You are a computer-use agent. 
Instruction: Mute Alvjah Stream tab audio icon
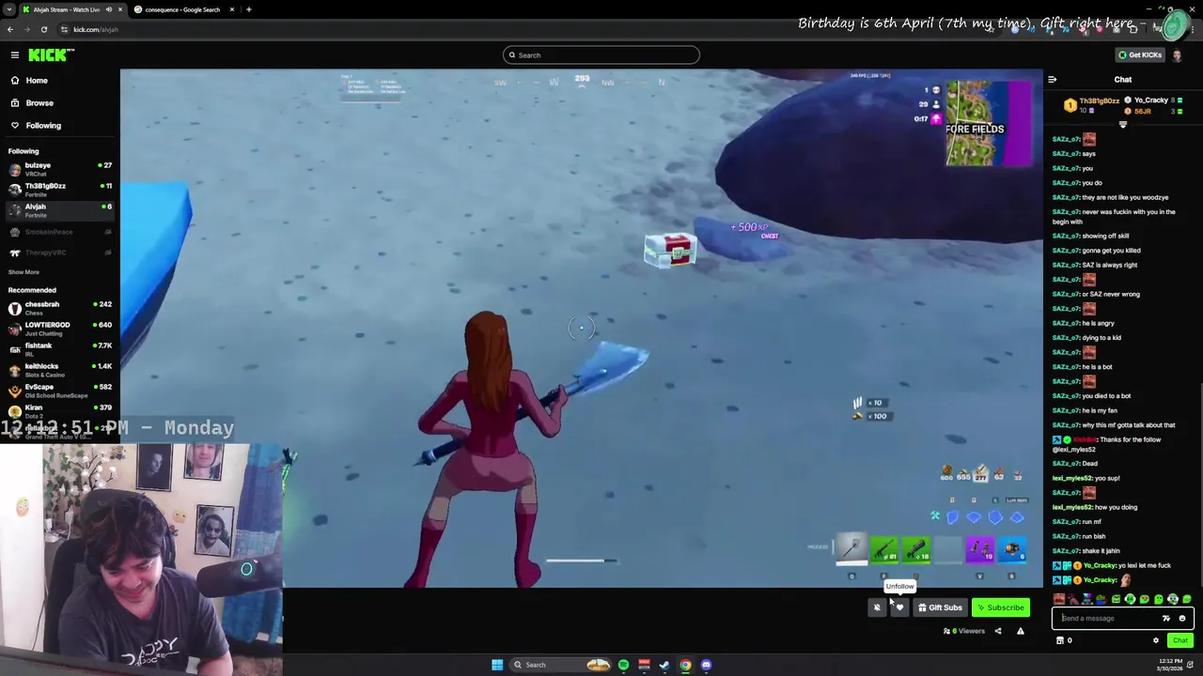(x=109, y=9)
